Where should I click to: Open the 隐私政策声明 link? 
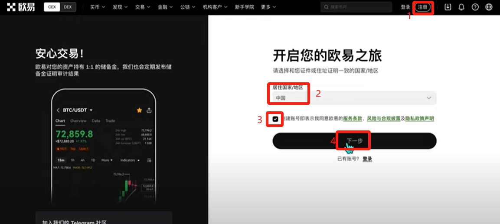(420, 119)
